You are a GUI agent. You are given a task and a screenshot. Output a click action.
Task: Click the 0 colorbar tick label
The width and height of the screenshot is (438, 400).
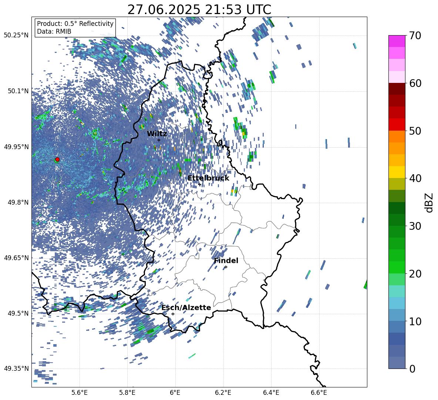tap(412, 369)
